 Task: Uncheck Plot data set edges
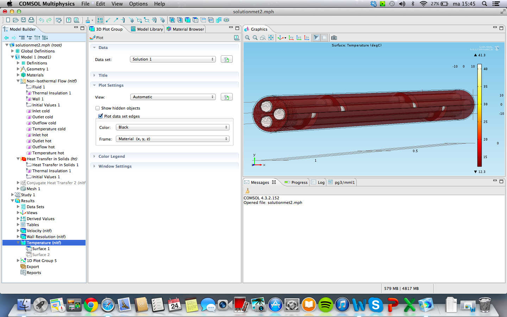[x=101, y=116]
